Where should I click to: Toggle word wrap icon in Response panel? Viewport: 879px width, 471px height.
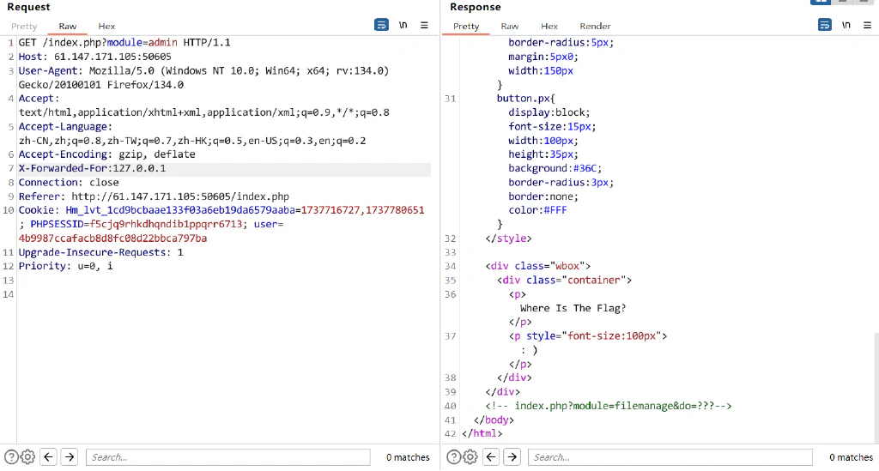825,25
